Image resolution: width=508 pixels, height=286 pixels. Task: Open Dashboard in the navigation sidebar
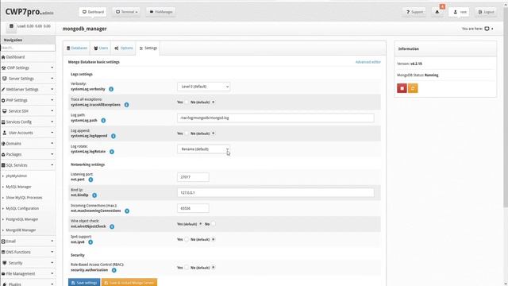point(15,57)
